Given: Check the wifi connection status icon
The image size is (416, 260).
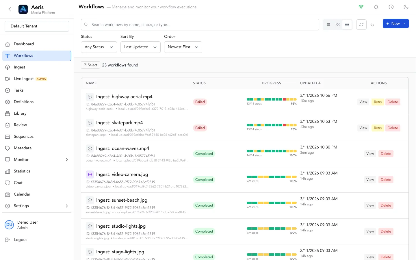Looking at the screenshot, I should click(361, 7).
